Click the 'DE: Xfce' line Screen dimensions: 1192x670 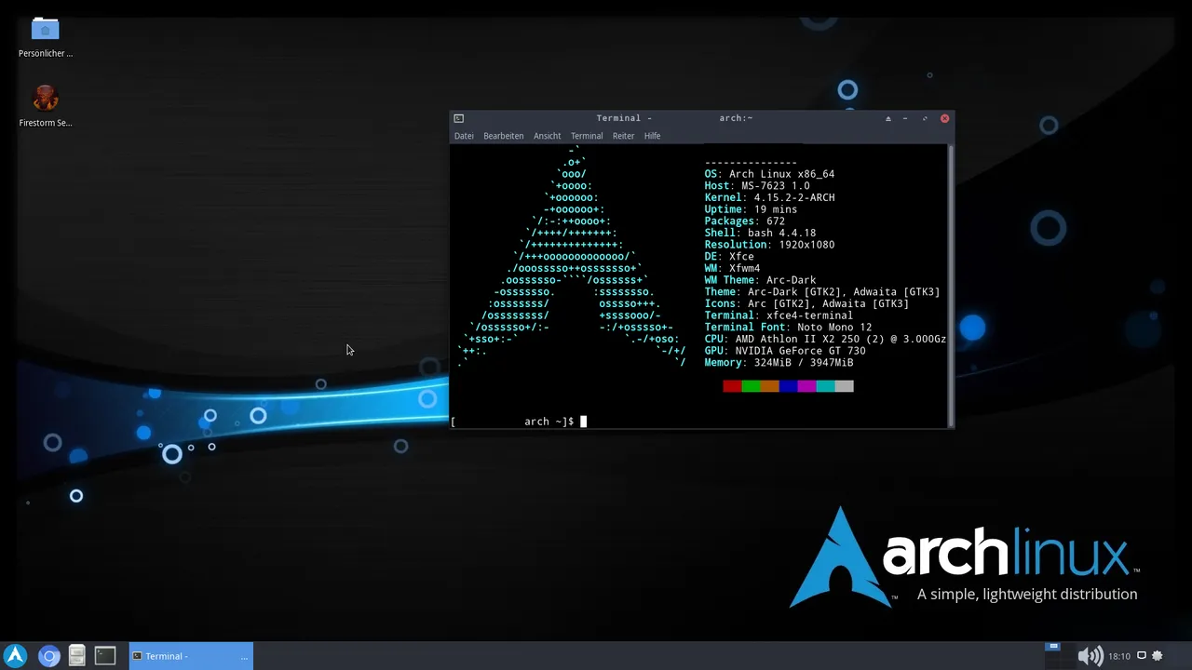coord(729,257)
